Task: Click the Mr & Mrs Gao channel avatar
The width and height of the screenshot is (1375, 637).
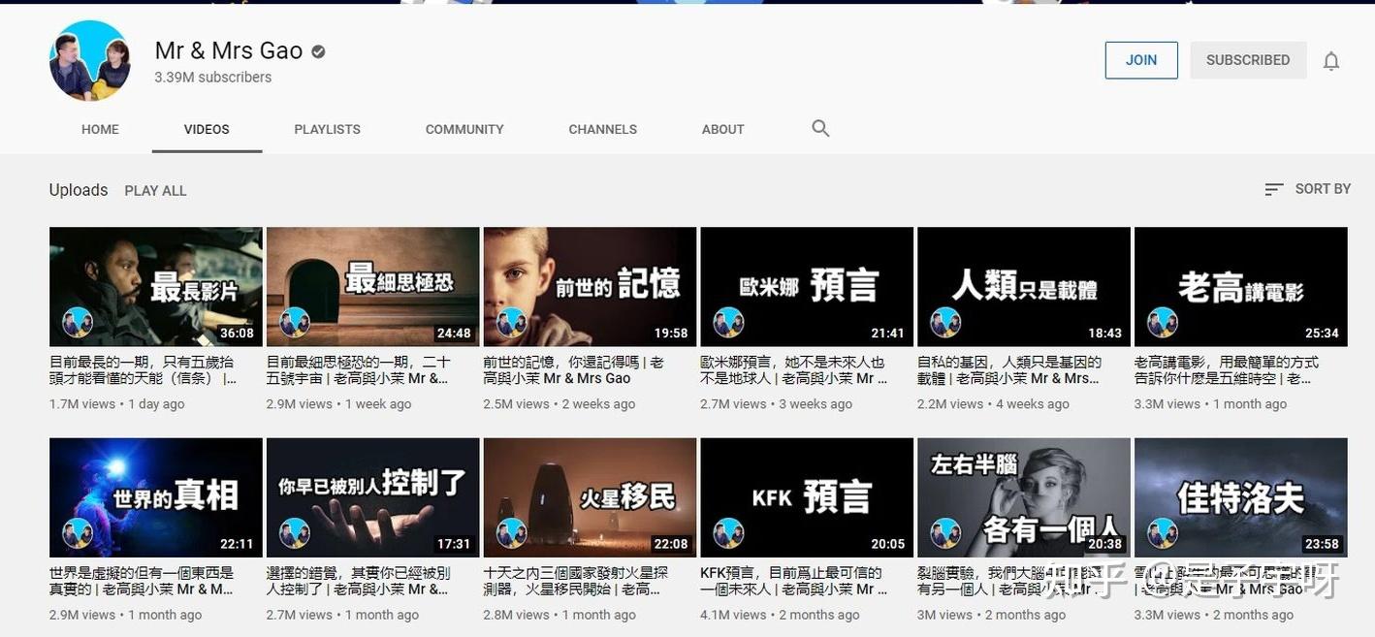Action: pyautogui.click(x=90, y=60)
